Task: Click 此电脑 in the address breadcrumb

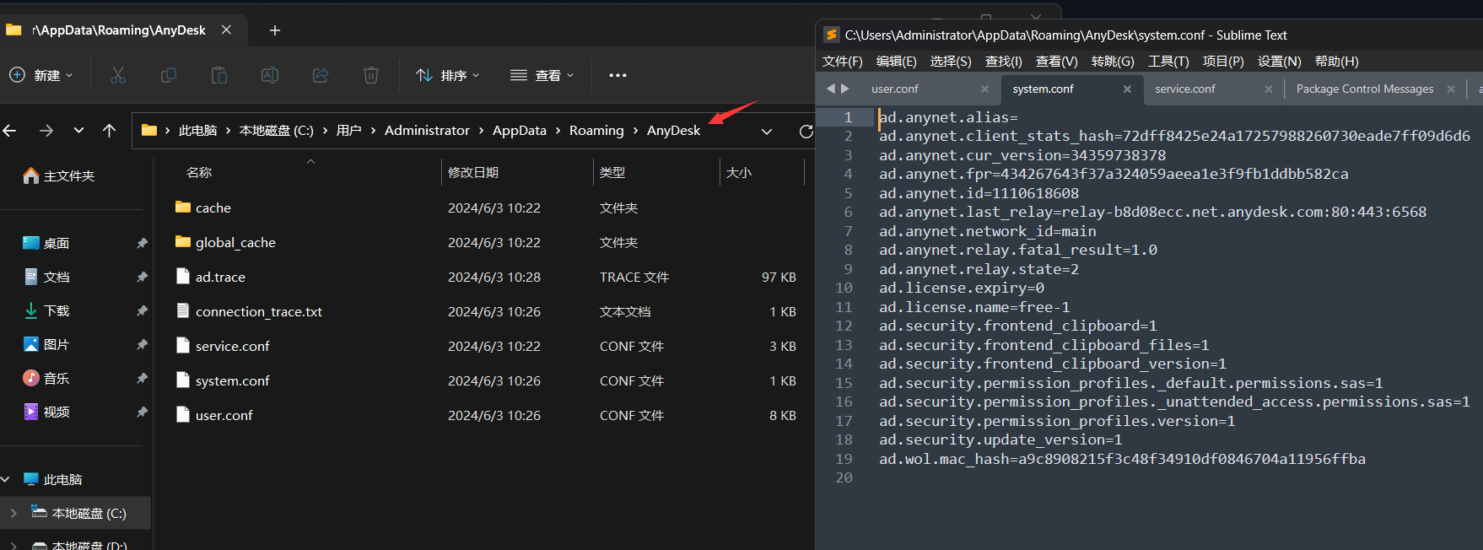Action: coord(197,131)
